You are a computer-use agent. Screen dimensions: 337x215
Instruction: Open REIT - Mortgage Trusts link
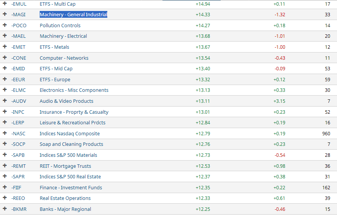point(65,166)
